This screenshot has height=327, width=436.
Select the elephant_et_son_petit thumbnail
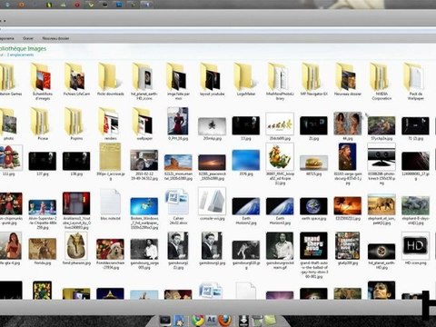(381, 204)
